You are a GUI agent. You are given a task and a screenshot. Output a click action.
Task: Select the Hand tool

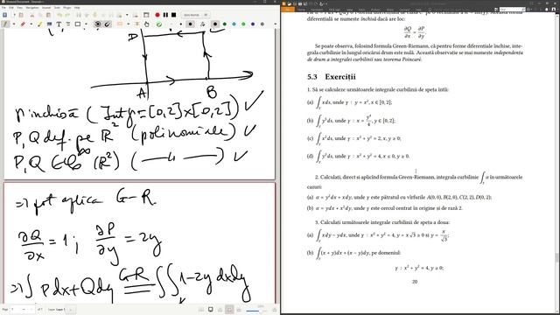click(147, 24)
